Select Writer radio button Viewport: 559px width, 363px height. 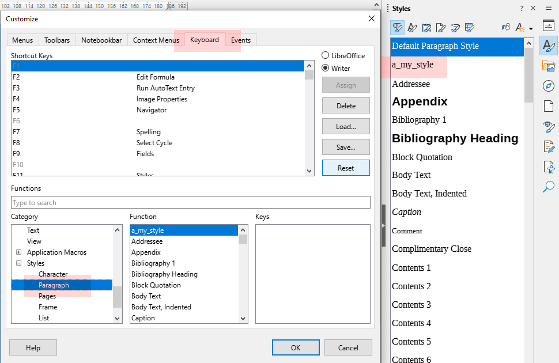[x=325, y=68]
